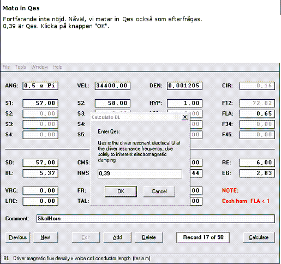Select the BL field showing 5,37
Viewport: 281px width, 264px height.
click(x=40, y=173)
